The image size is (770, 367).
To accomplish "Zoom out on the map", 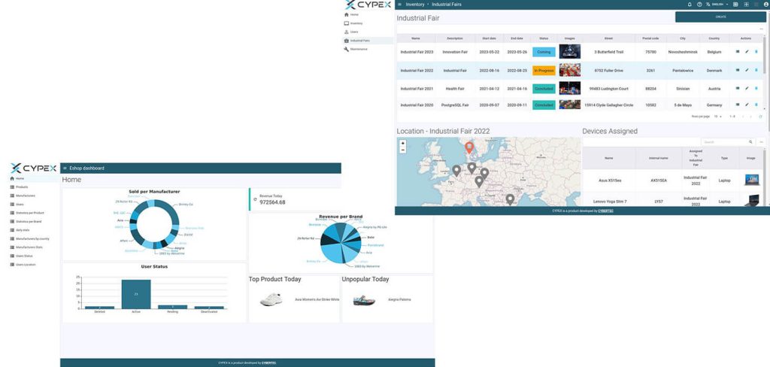I will click(403, 150).
